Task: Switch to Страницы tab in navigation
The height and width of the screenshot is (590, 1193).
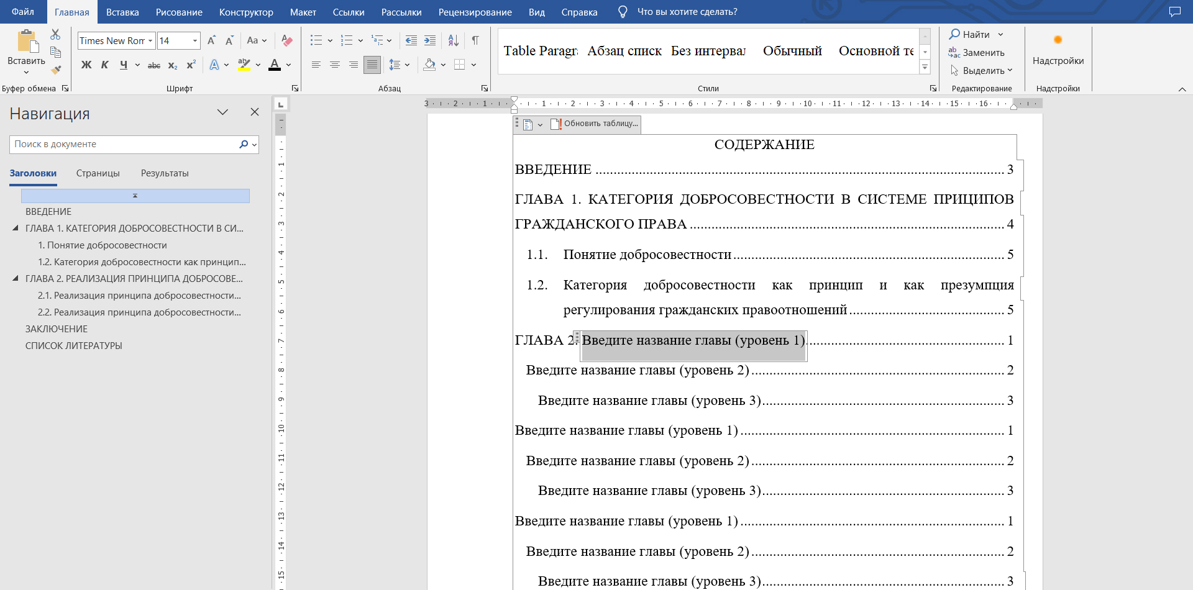Action: pyautogui.click(x=98, y=173)
